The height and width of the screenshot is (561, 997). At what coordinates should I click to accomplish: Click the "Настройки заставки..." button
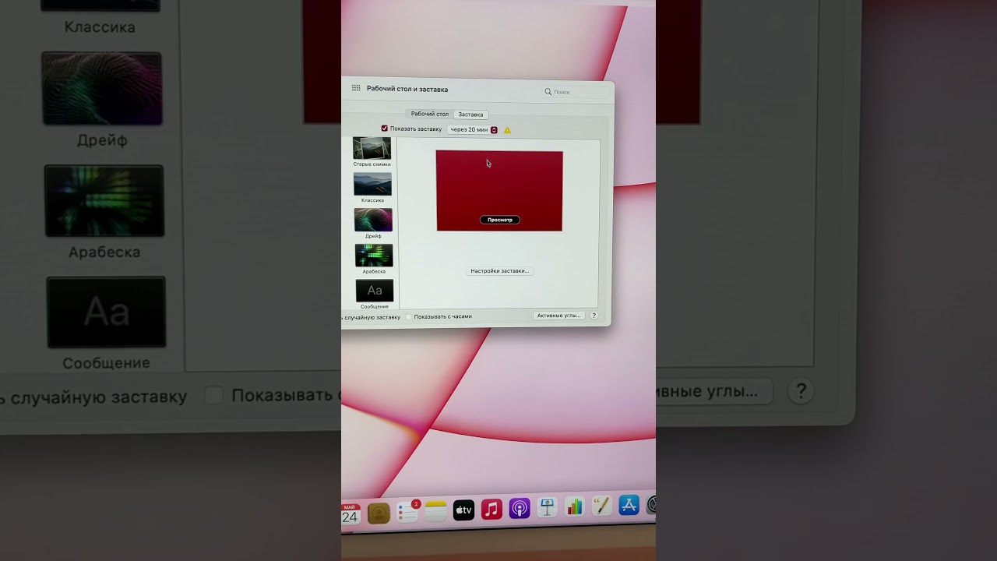pyautogui.click(x=499, y=271)
